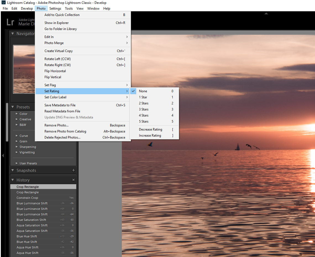Select the checked None rating option

click(x=143, y=91)
